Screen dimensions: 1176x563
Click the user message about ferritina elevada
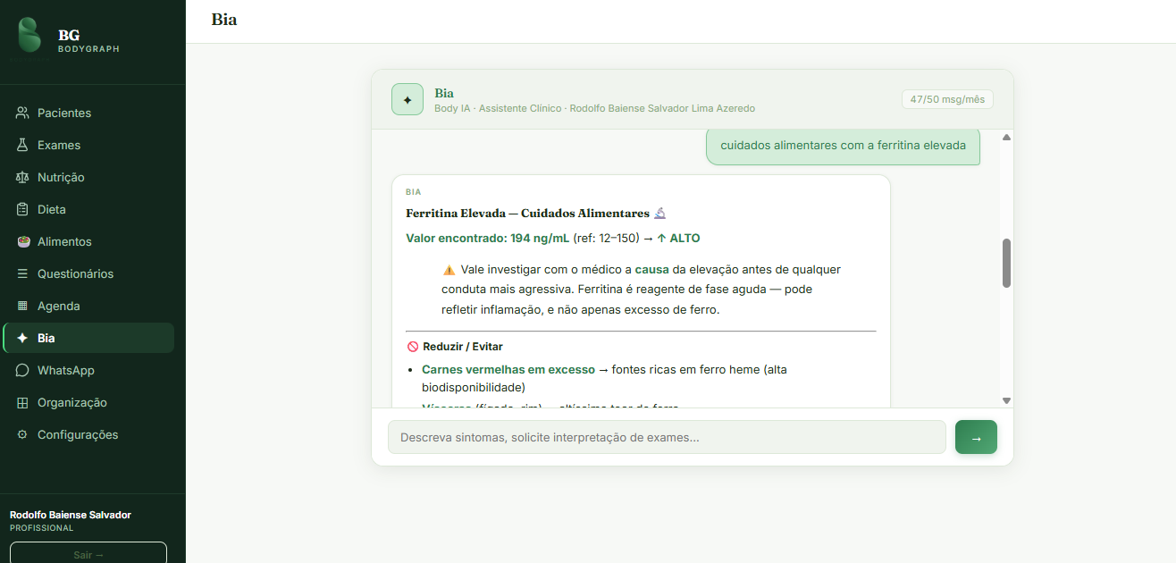(x=843, y=145)
